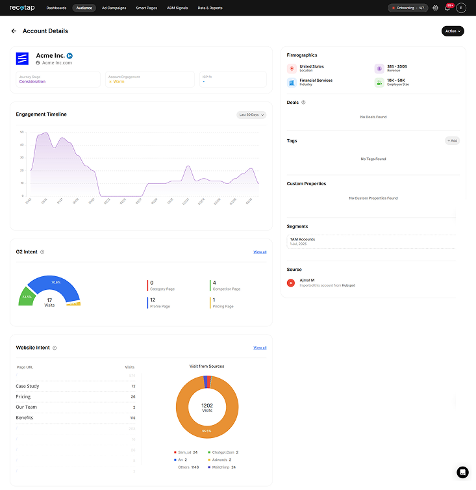
Task: Open the Data & Reports menu
Action: [x=210, y=8]
